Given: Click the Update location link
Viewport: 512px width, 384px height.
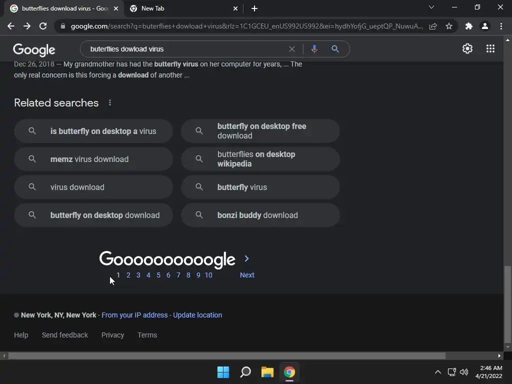Looking at the screenshot, I should point(197,315).
